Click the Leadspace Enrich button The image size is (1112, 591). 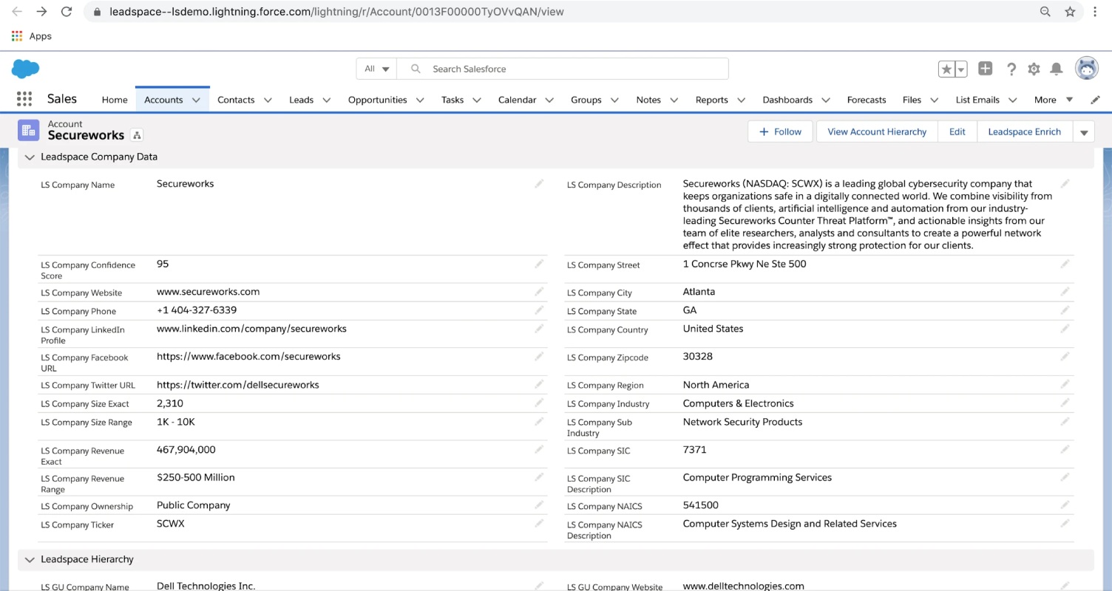1025,131
